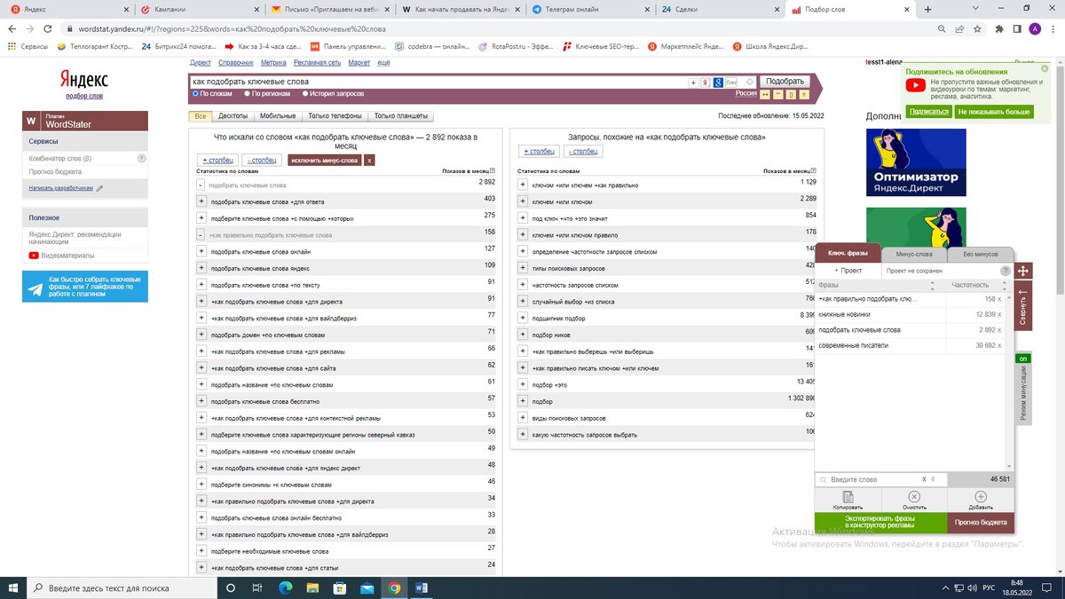This screenshot has width=1065, height=599.
Task: Add 'подшипник подбор' with its plus button
Action: (523, 318)
